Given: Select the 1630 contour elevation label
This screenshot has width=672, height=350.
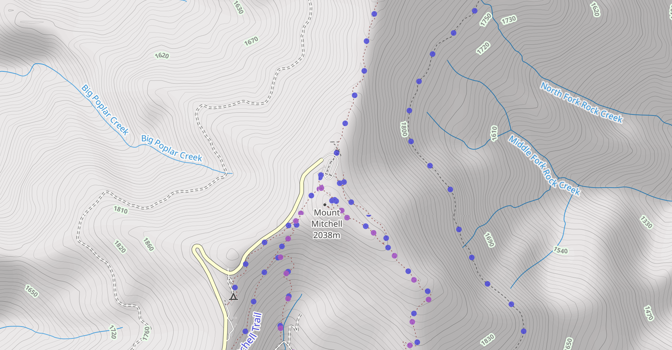Looking at the screenshot, I should (238, 7).
